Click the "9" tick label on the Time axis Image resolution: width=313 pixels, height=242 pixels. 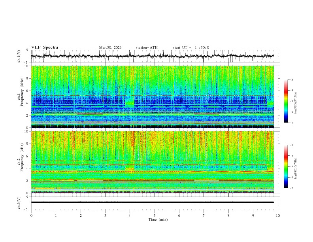tap(253, 216)
